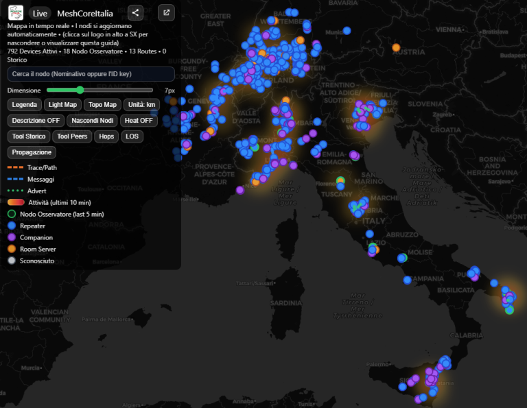Click the MeshCoreItalia logo icon
This screenshot has width=527, height=408.
coord(16,13)
